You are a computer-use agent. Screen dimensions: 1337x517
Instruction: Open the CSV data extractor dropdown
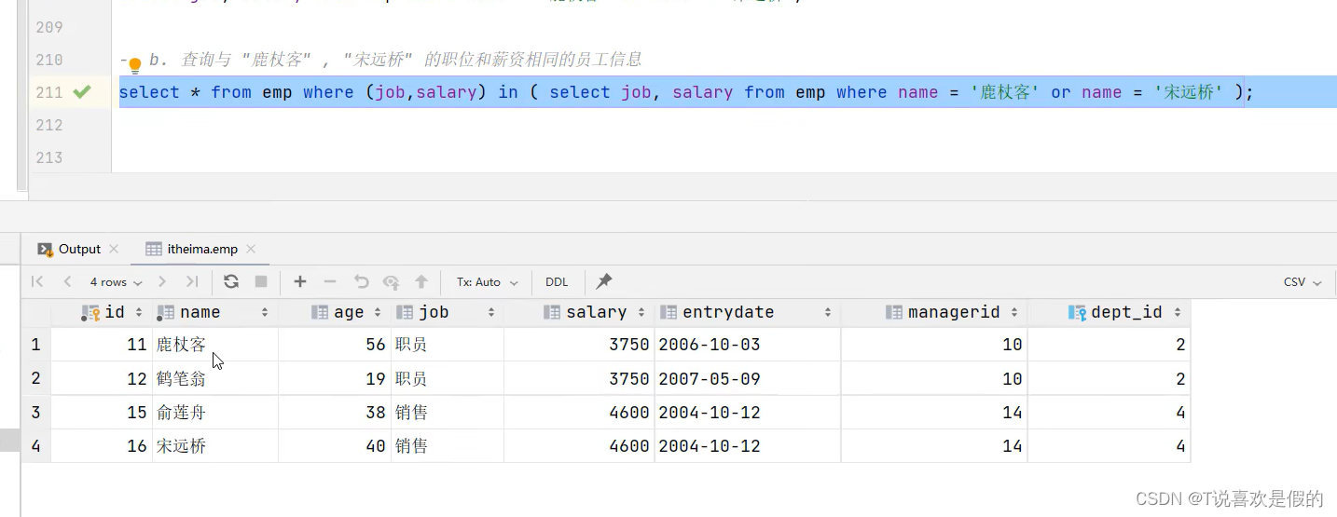click(x=1303, y=281)
